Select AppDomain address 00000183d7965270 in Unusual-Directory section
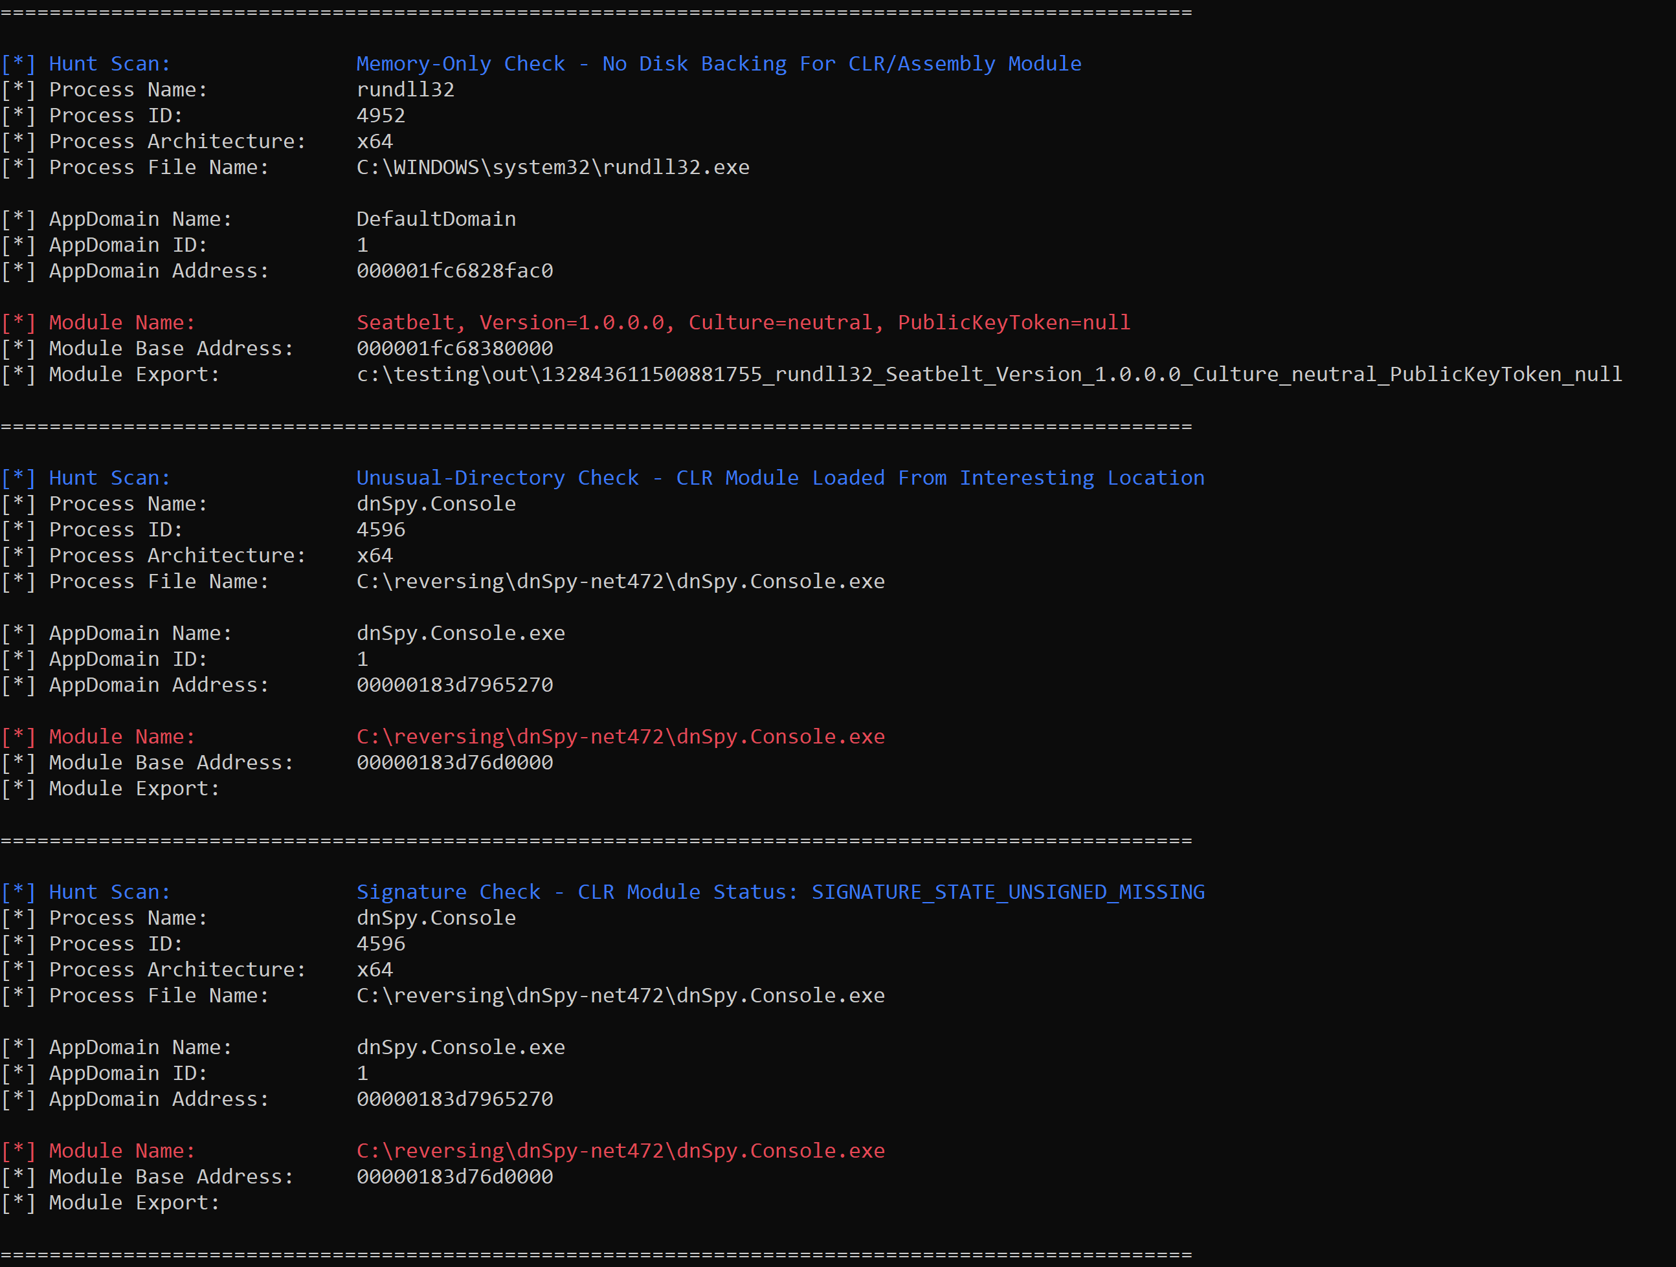The width and height of the screenshot is (1676, 1267). tap(454, 685)
